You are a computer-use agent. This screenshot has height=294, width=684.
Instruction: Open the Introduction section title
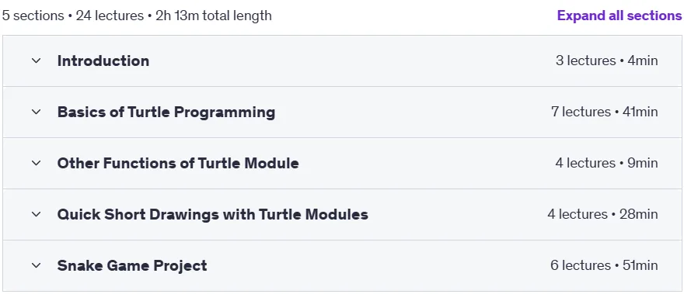coord(103,61)
